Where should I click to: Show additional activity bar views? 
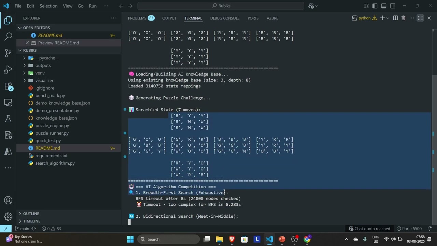tap(8, 168)
